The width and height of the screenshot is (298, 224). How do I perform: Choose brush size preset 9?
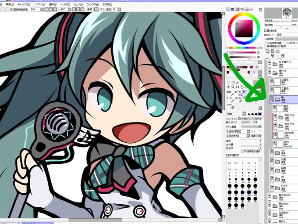pyautogui.click(x=255, y=174)
